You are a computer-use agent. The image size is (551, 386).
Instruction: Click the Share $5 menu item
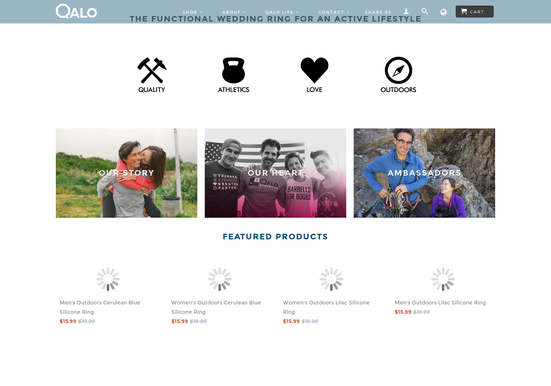[x=378, y=12]
